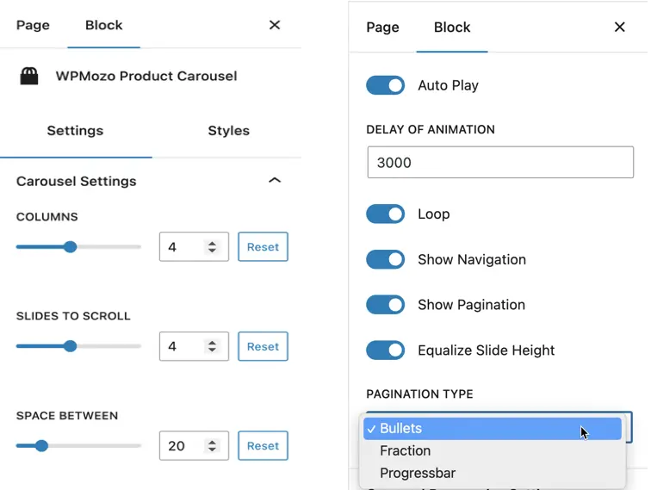Click the Space Between stepper arrows
651x490 pixels.
[x=212, y=446]
